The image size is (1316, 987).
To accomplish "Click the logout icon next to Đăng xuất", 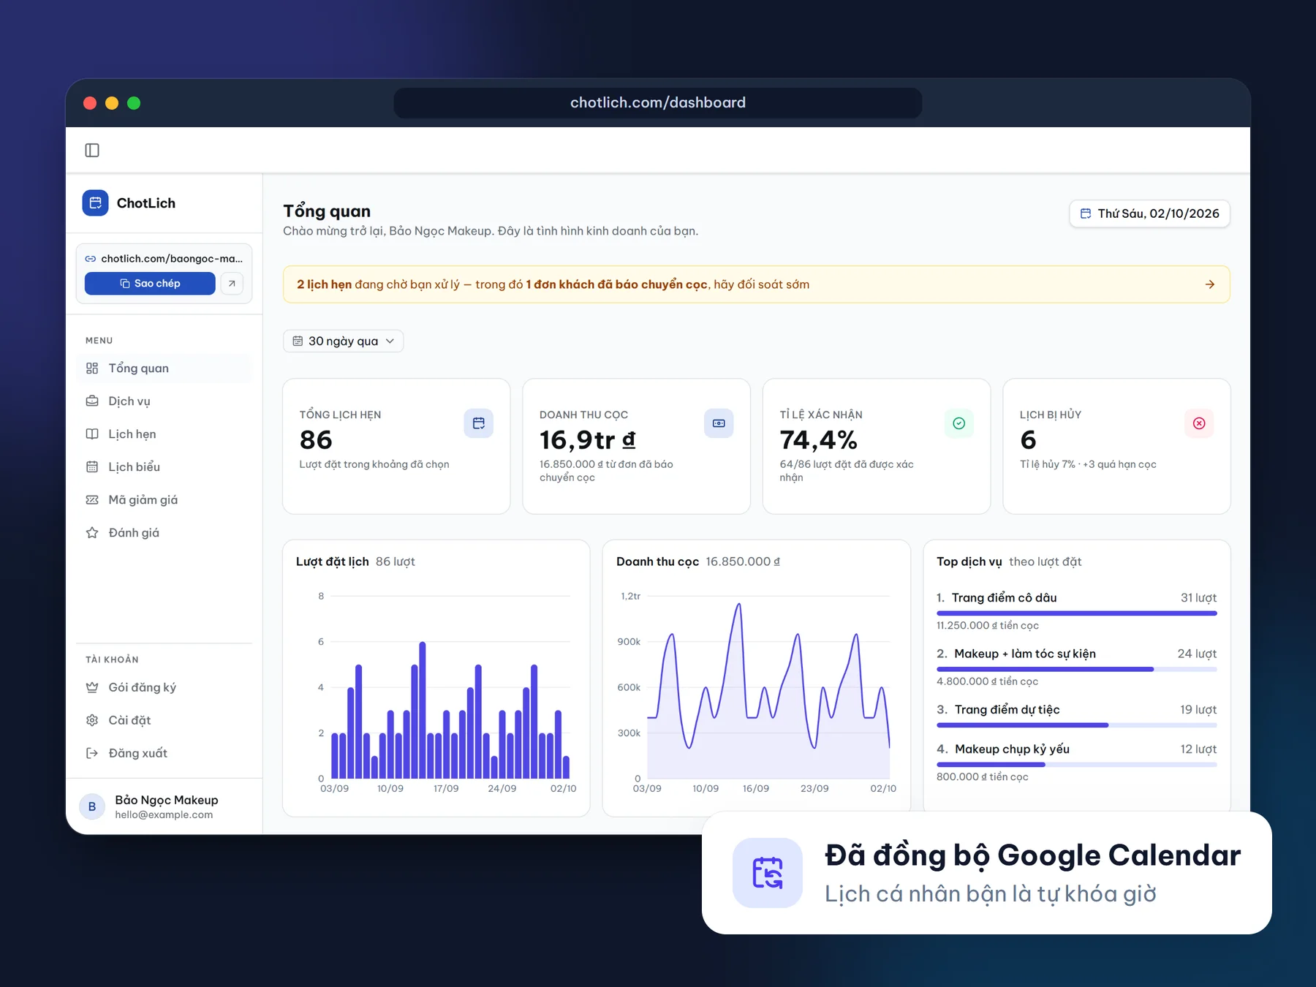I will coord(92,753).
